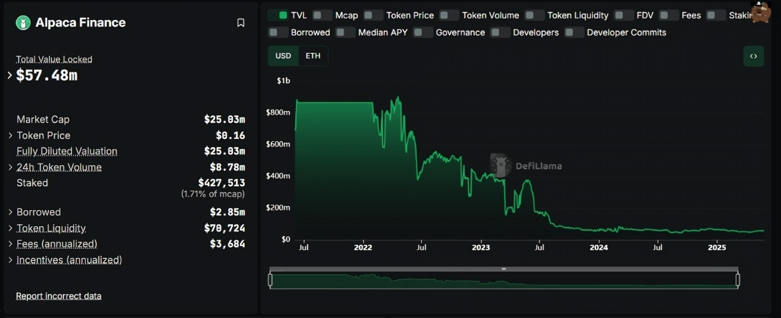
Task: Click the $0 y-axis label
Action: coord(285,239)
